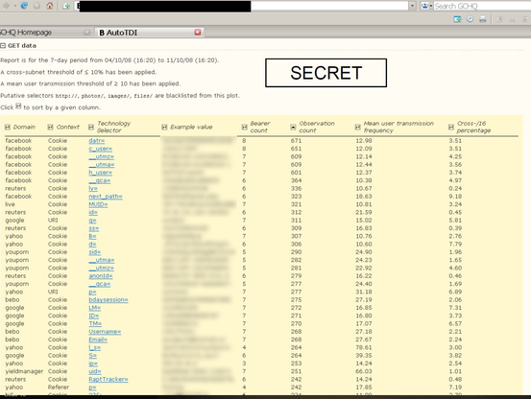The height and width of the screenshot is (399, 531).
Task: Click mean frequency value 78.61
Action: point(364,347)
